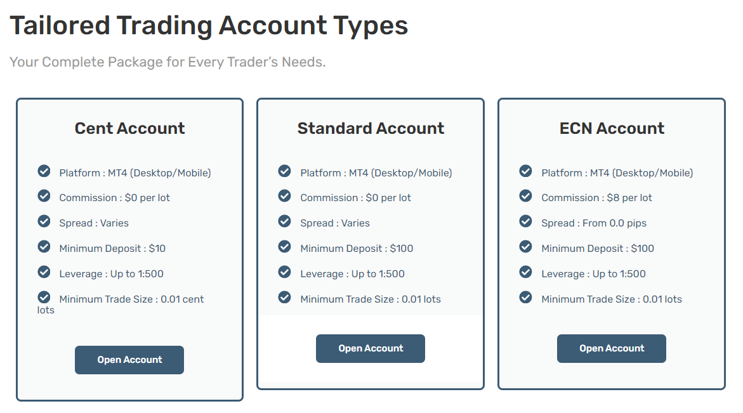Click checkmark next to 0.01 cent lots

[x=44, y=297]
